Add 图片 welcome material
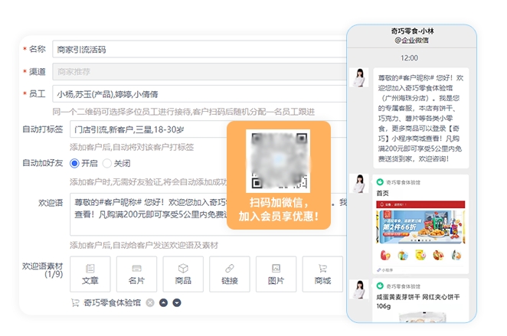The image size is (507, 336). [x=276, y=274]
